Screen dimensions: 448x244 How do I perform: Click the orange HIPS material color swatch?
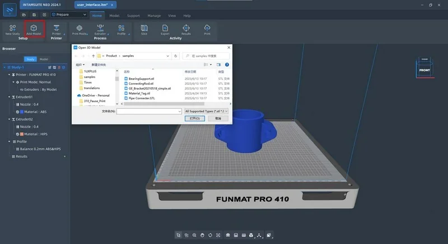[22, 134]
